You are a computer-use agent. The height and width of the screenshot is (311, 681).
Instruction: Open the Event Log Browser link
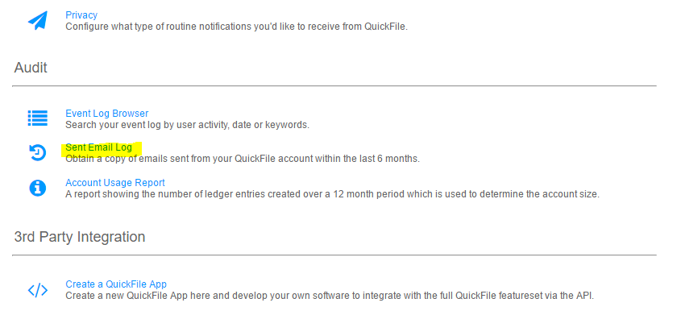pyautogui.click(x=107, y=114)
